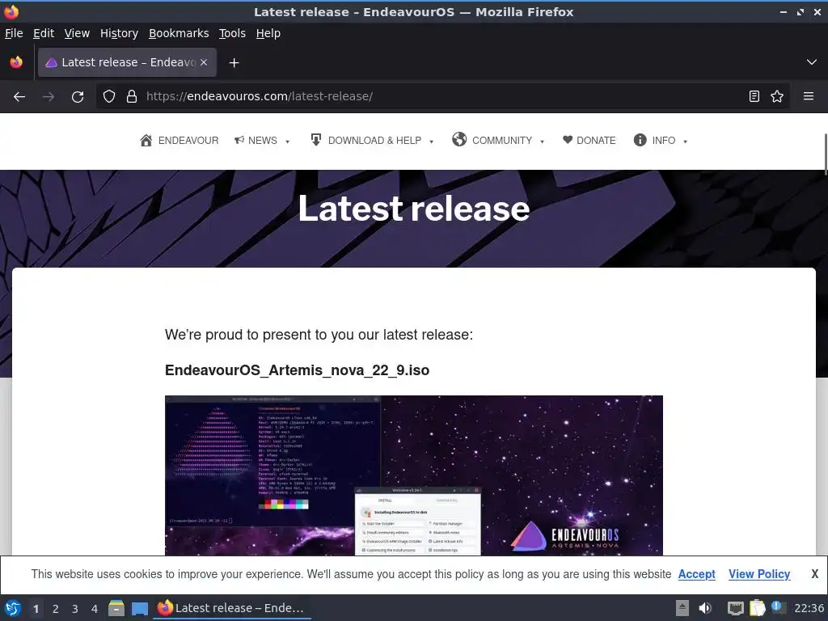
Task: Open the ENDEAVOUR nav link text
Action: tap(188, 141)
